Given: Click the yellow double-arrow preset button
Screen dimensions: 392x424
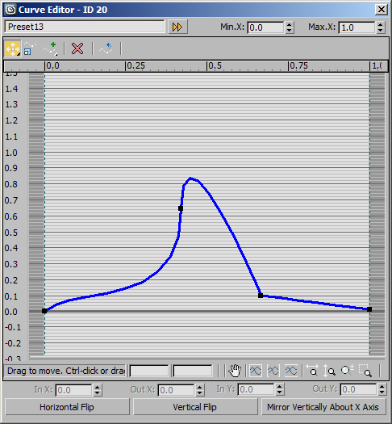Looking at the screenshot, I should coord(177,27).
